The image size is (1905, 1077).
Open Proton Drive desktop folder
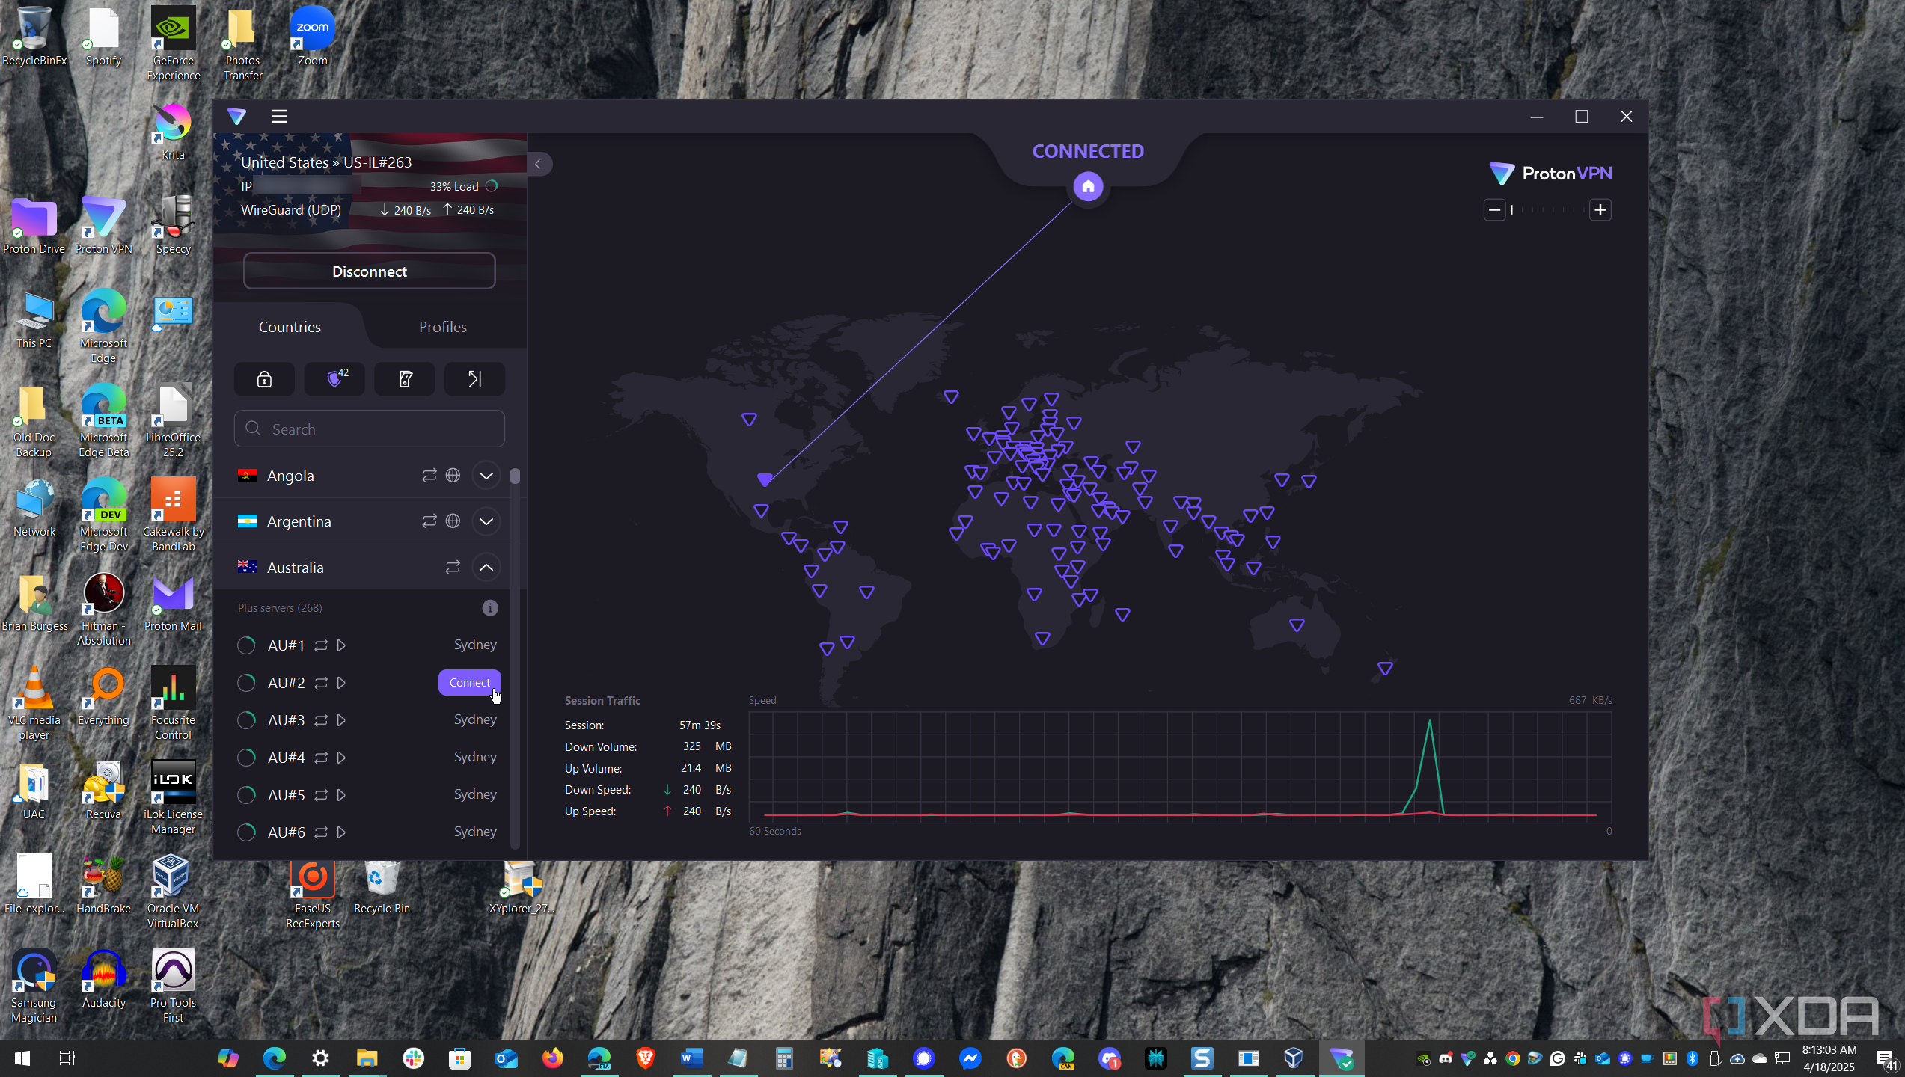34,227
